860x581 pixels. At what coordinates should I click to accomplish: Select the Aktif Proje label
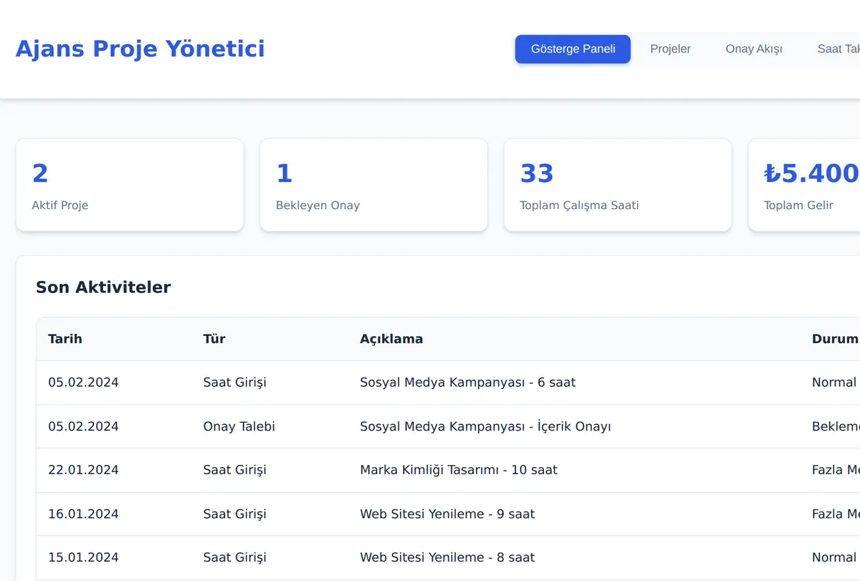coord(60,205)
